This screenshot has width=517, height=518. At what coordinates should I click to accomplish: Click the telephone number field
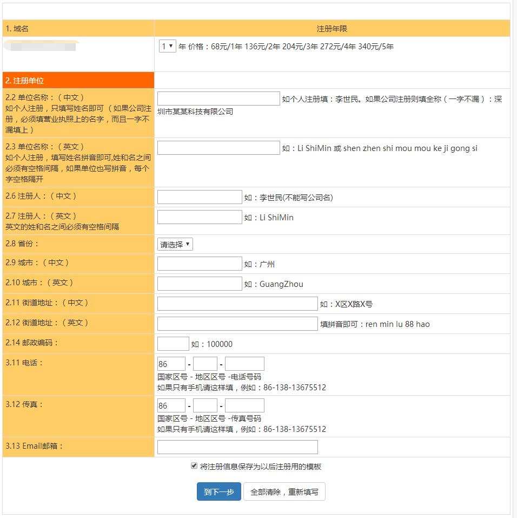click(244, 364)
